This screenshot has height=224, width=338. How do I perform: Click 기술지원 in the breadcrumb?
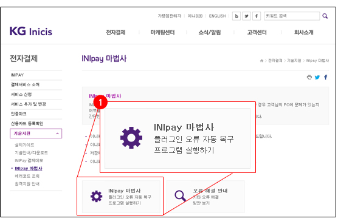(x=294, y=61)
